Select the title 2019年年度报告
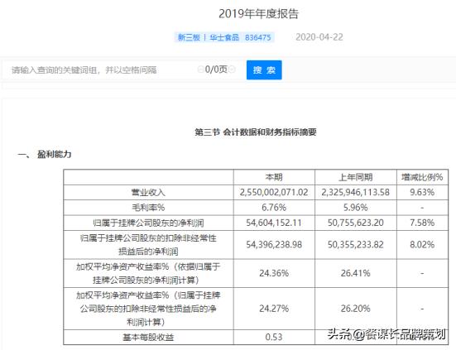 tap(258, 14)
